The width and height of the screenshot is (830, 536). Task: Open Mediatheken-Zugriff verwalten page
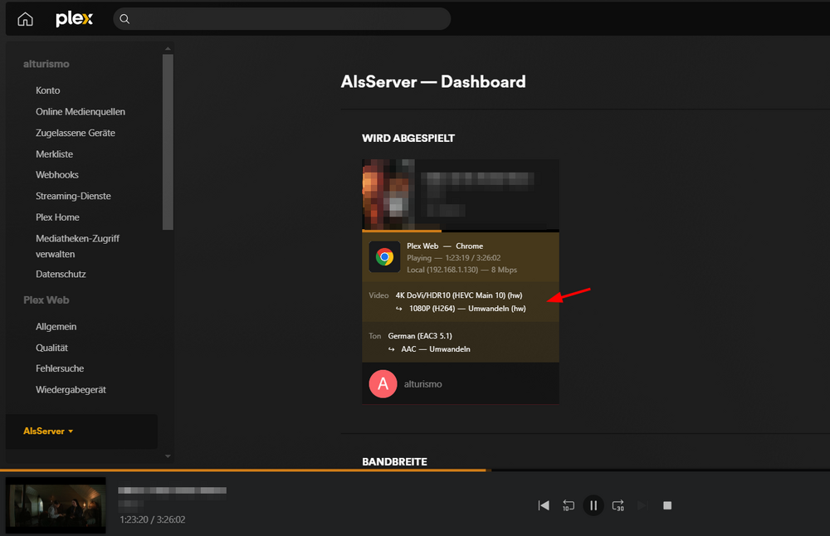(77, 246)
